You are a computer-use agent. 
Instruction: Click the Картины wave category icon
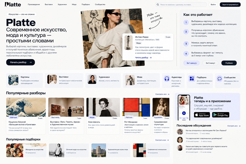tap(13, 80)
